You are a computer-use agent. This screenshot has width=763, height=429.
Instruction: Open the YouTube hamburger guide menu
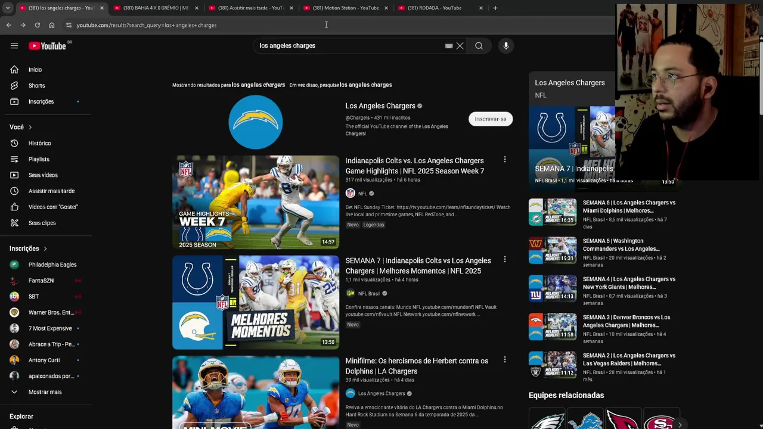14,46
